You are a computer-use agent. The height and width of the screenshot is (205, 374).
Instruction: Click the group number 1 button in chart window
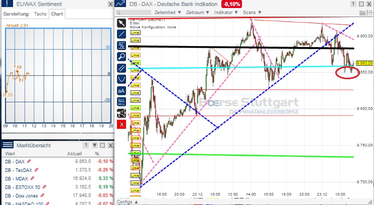[353, 4]
